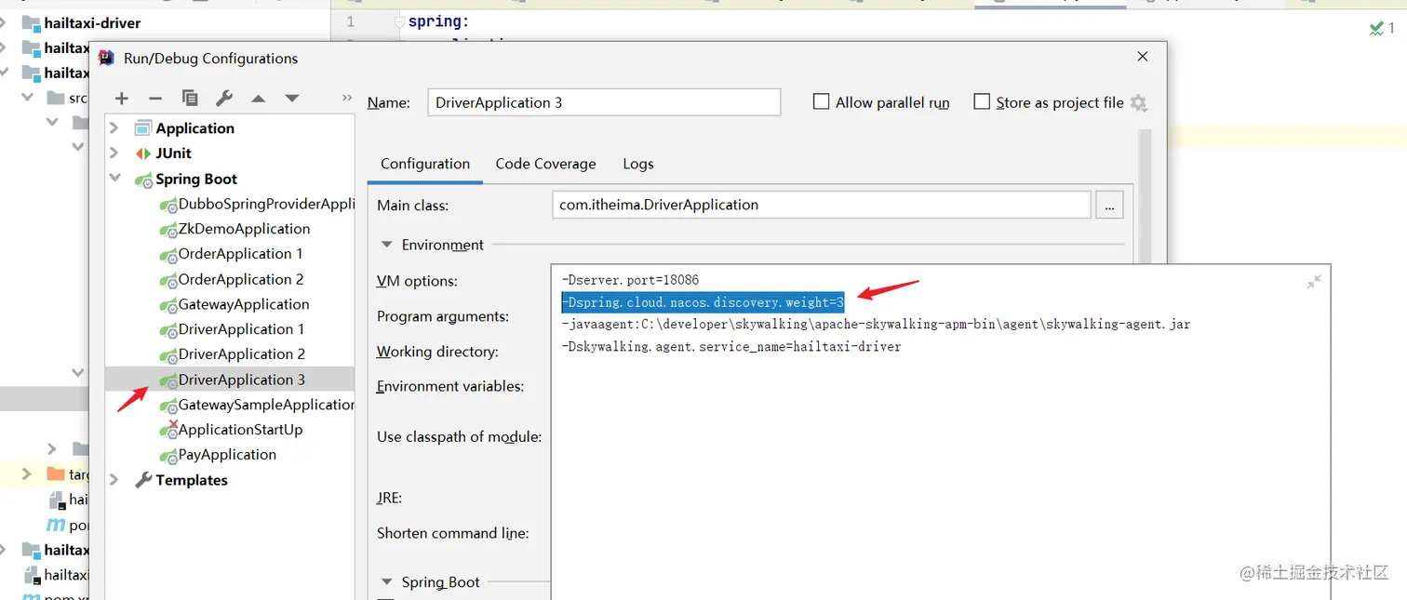Image resolution: width=1407 pixels, height=600 pixels.
Task: Click the -javaagent skywalking-agent.jar line
Action: (x=876, y=325)
